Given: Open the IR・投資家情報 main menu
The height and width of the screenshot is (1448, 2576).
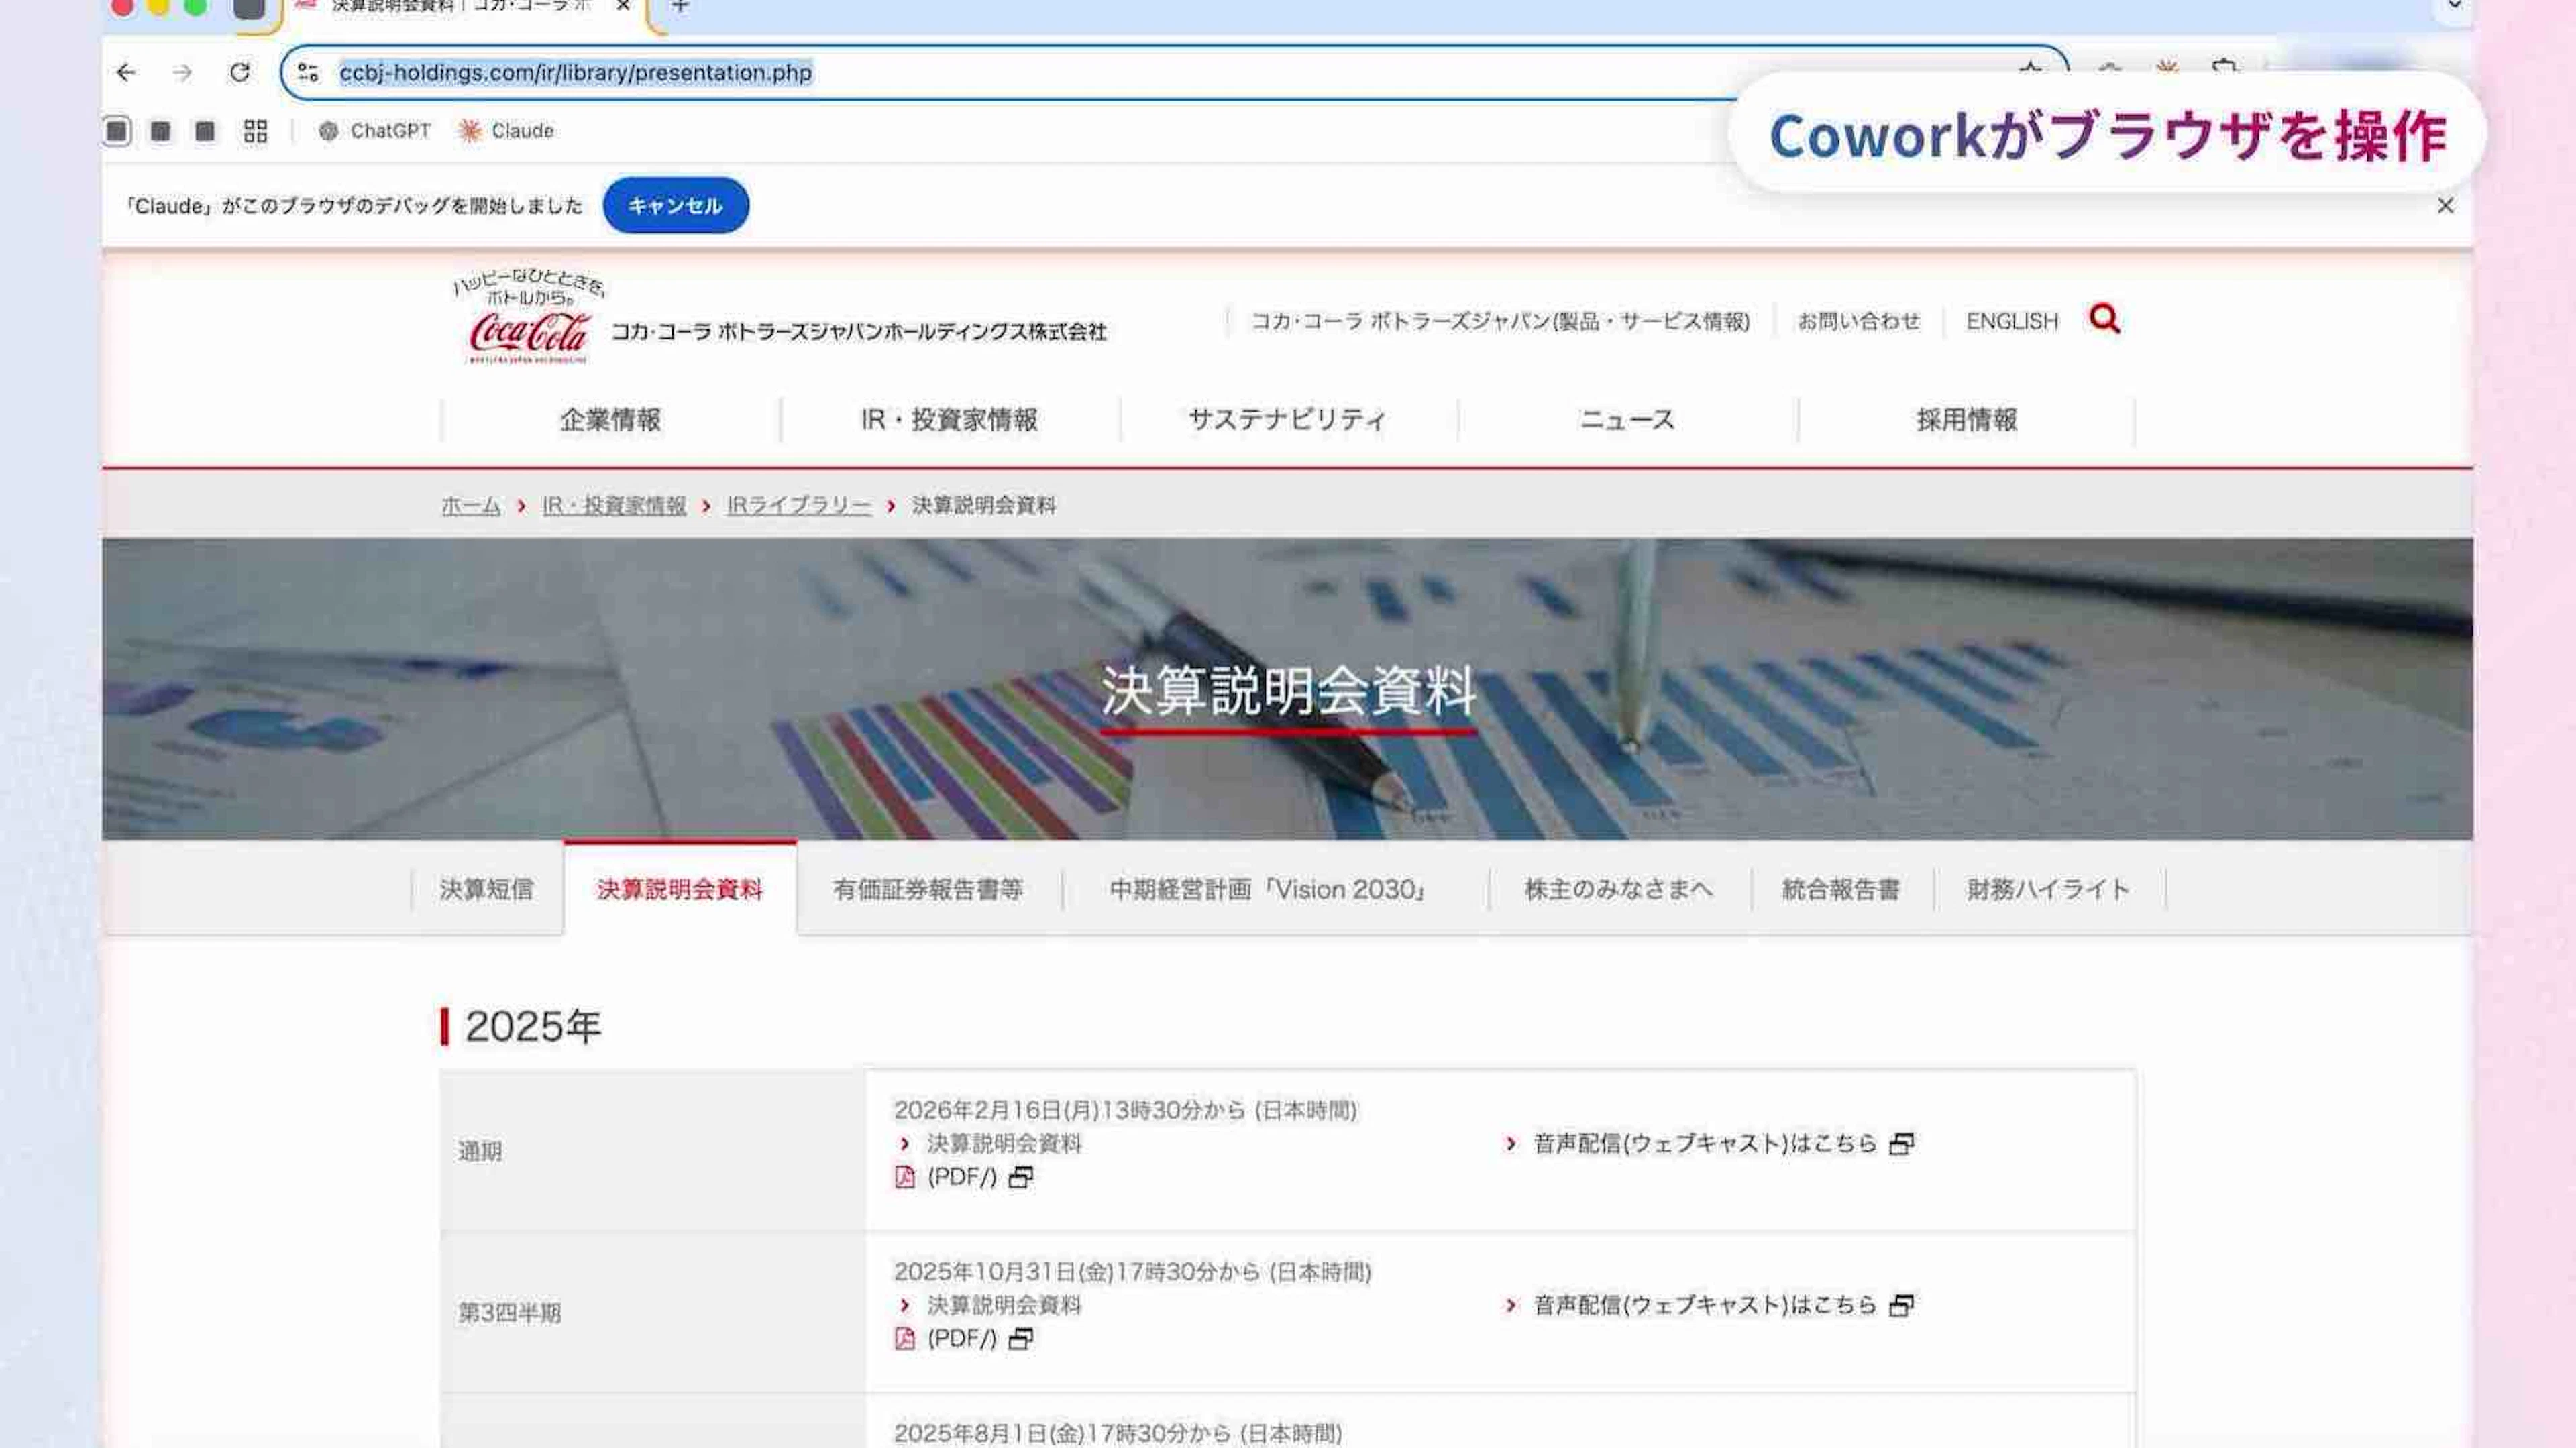Looking at the screenshot, I should [949, 420].
